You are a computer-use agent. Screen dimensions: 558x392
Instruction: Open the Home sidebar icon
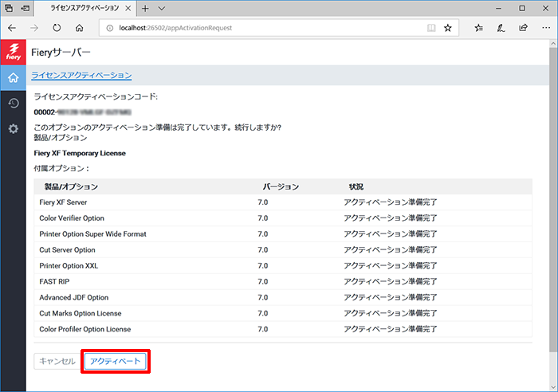pyautogui.click(x=14, y=77)
